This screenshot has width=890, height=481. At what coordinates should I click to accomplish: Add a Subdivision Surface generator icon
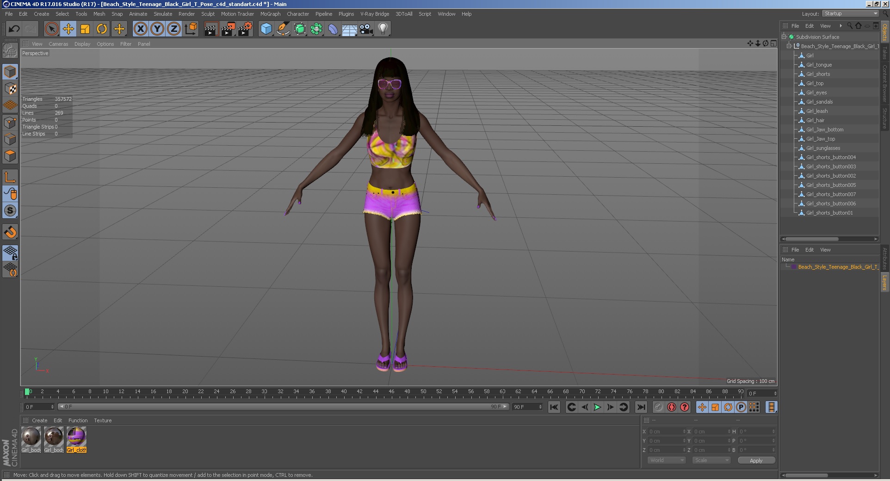pos(300,29)
